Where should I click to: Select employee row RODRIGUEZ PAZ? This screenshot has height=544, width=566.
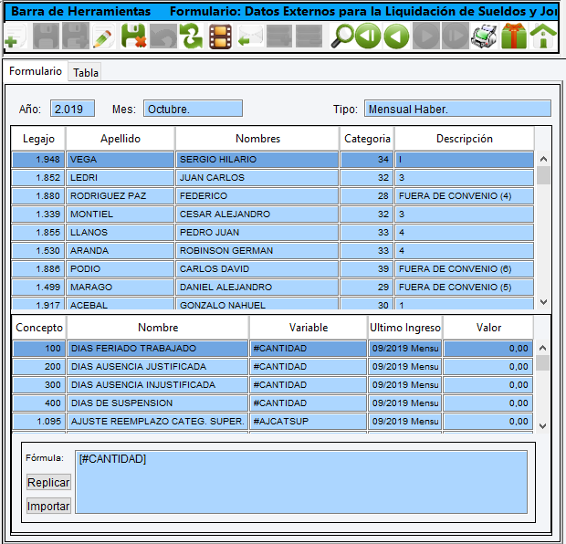click(121, 196)
